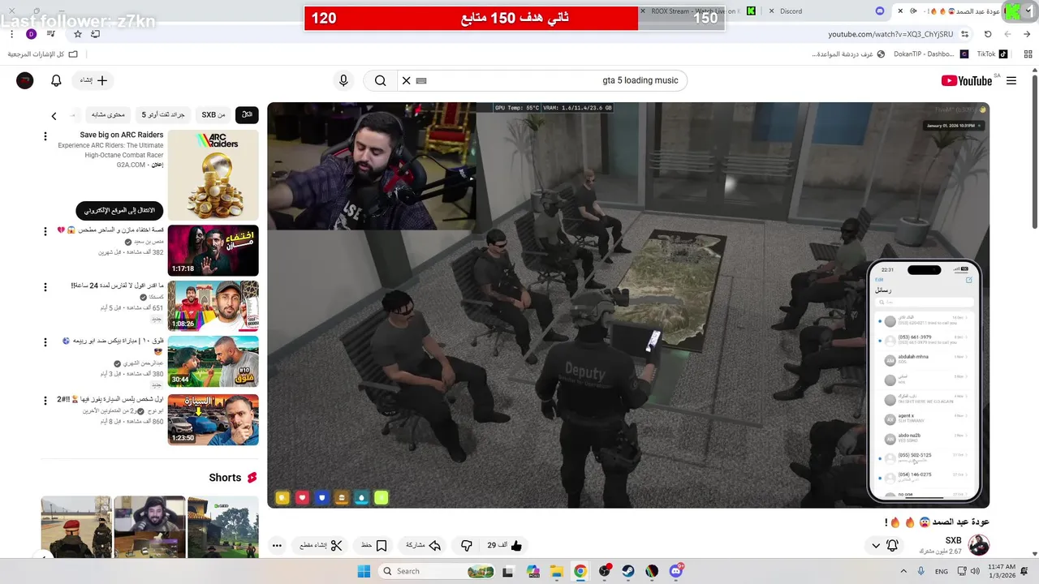Open DokanTIP Dashboard bookmark
This screenshot has height=584, width=1039.
click(x=931, y=54)
